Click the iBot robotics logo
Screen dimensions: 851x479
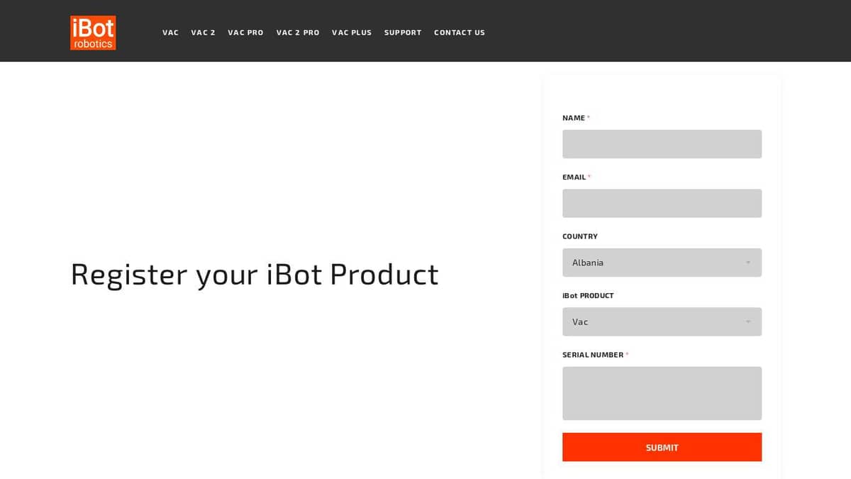tap(92, 32)
